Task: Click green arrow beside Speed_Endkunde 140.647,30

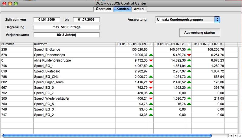Action: tap(189, 49)
